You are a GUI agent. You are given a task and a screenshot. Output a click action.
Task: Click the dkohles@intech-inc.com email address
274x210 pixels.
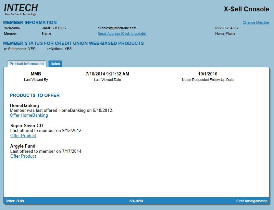point(117,28)
